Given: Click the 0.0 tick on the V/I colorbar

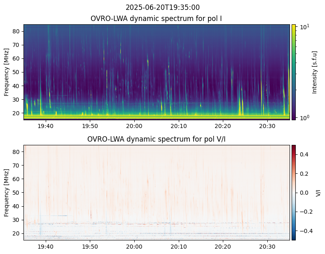Looking at the screenshot, I should [x=304, y=192].
